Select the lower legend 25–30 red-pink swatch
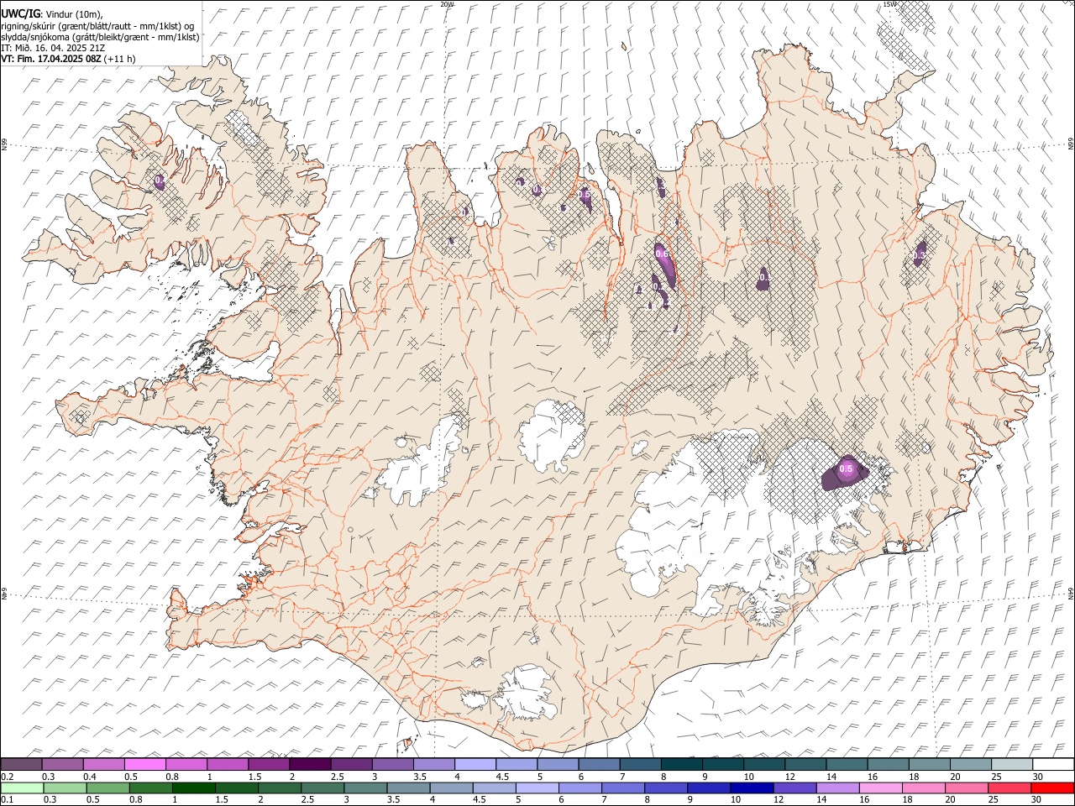 click(1009, 788)
